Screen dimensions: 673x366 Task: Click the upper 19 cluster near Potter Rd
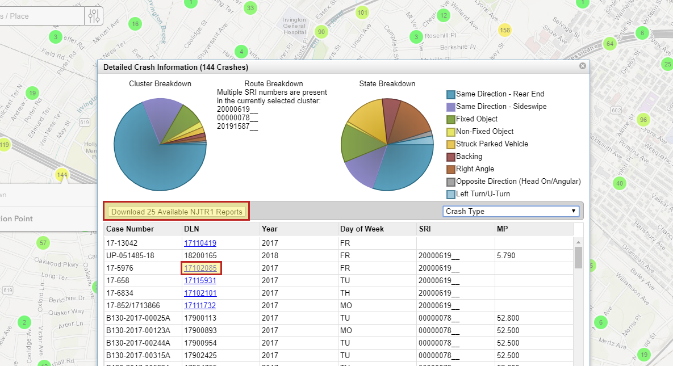[x=32, y=92]
